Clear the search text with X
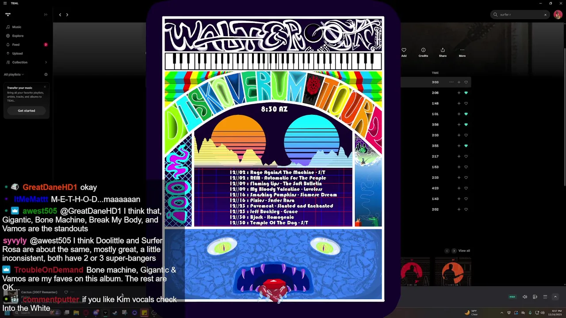Screen dimensions: 566x318 [545, 15]
